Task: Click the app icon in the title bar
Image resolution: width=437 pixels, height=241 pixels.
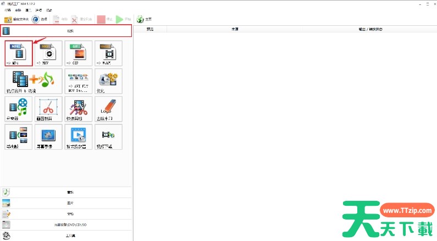Action: coord(3,4)
